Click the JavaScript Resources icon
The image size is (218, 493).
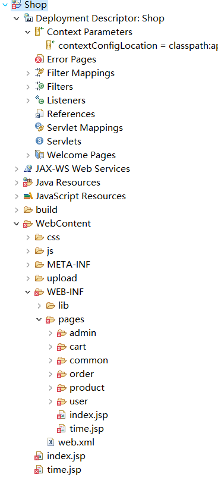coord(28,196)
